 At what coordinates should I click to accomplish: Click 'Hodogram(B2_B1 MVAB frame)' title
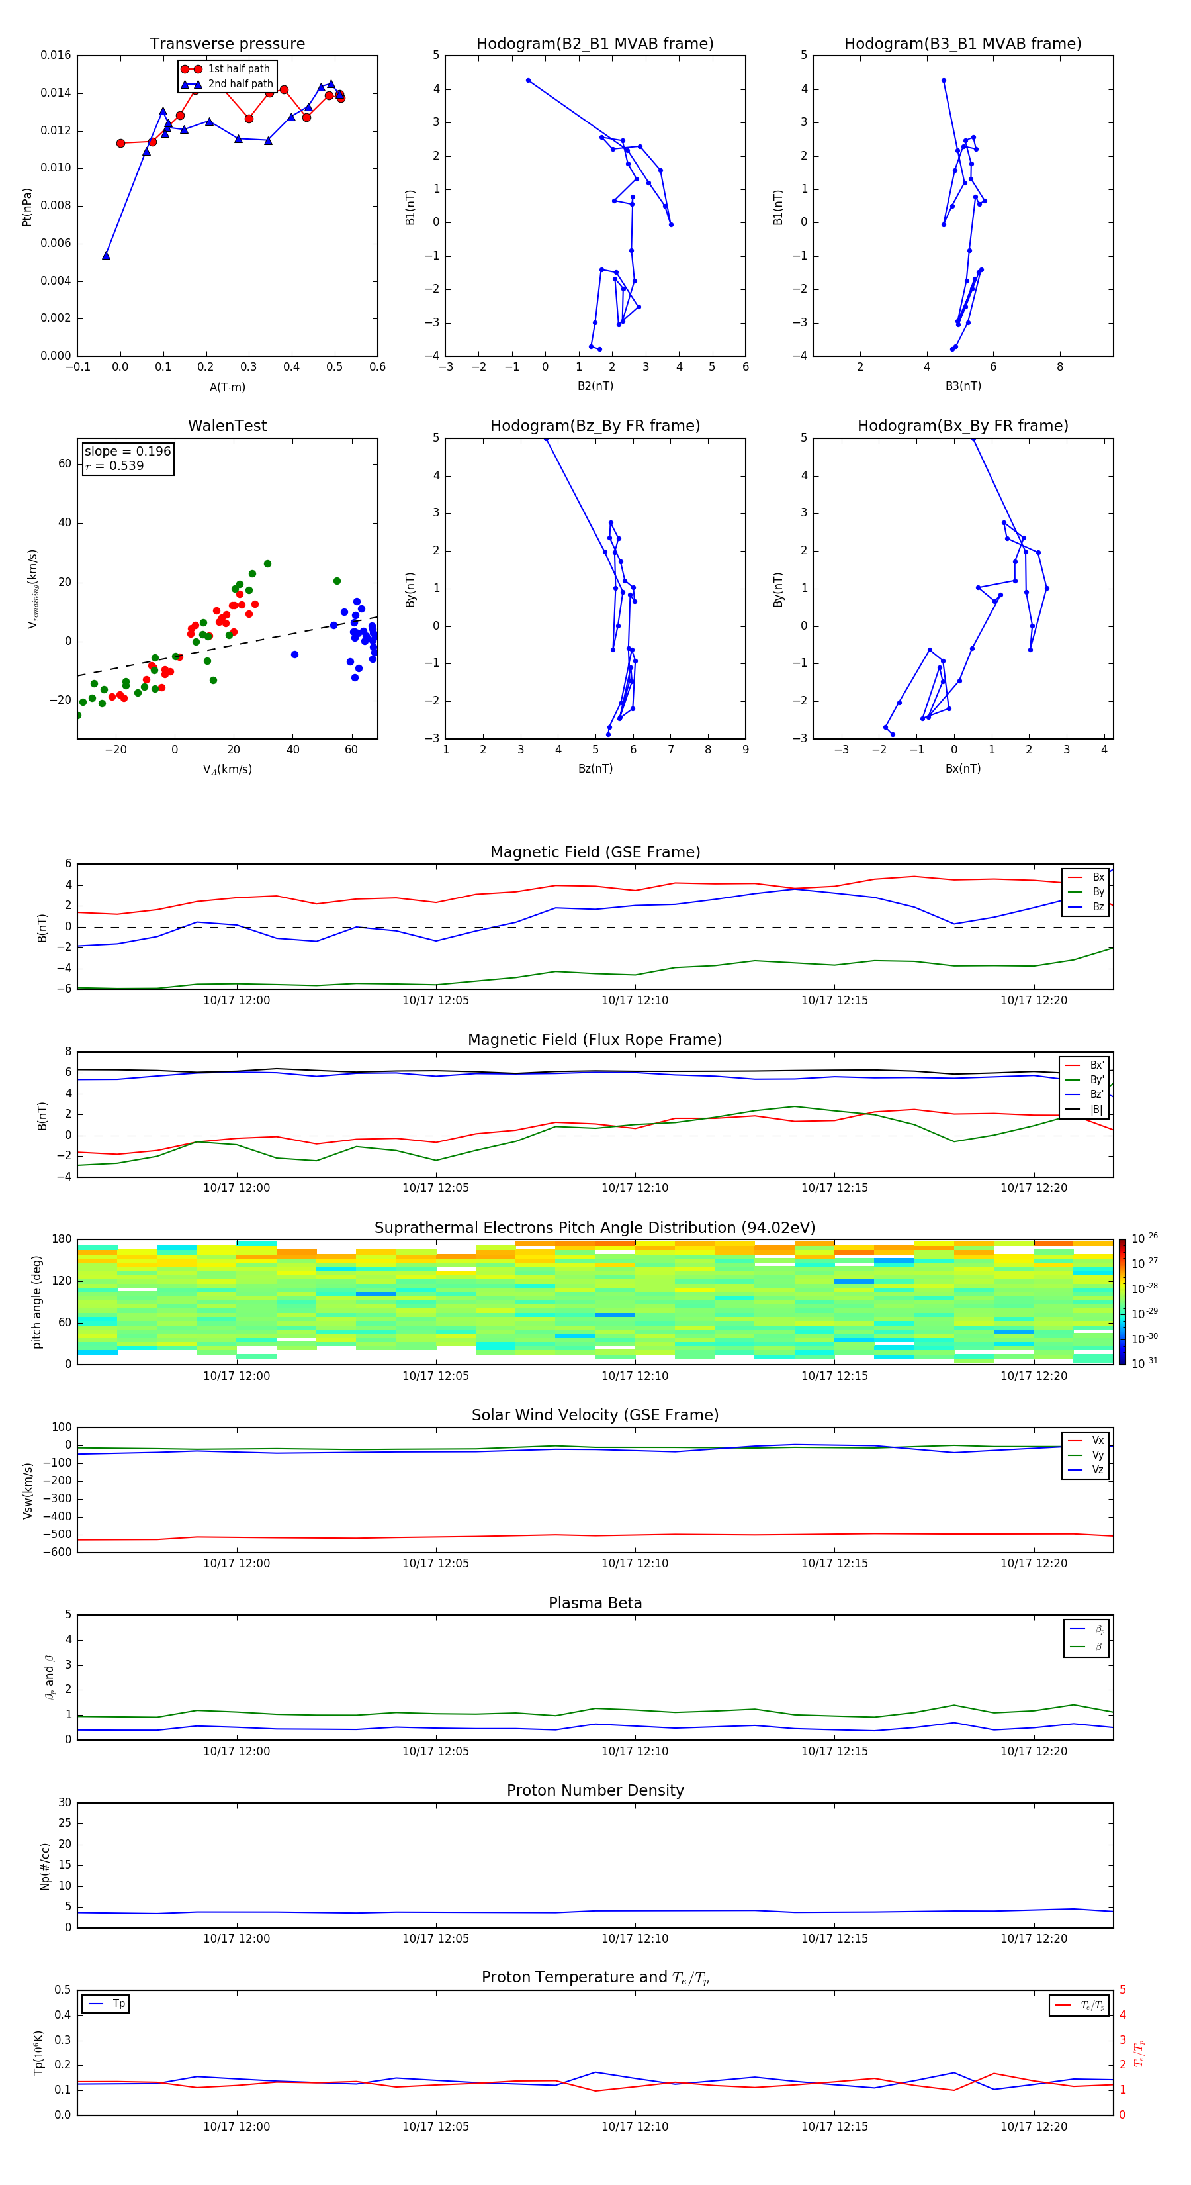tap(595, 44)
